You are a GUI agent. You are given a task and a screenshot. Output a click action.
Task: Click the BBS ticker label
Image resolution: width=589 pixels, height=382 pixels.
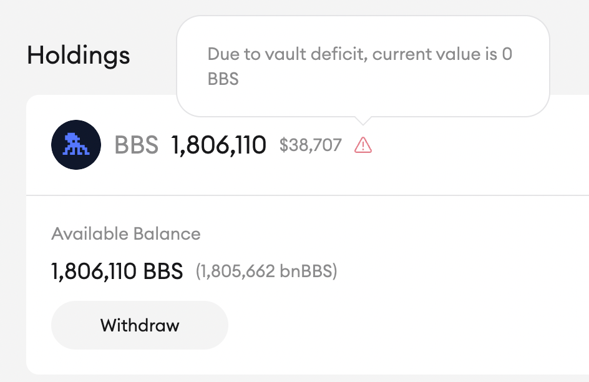(136, 145)
